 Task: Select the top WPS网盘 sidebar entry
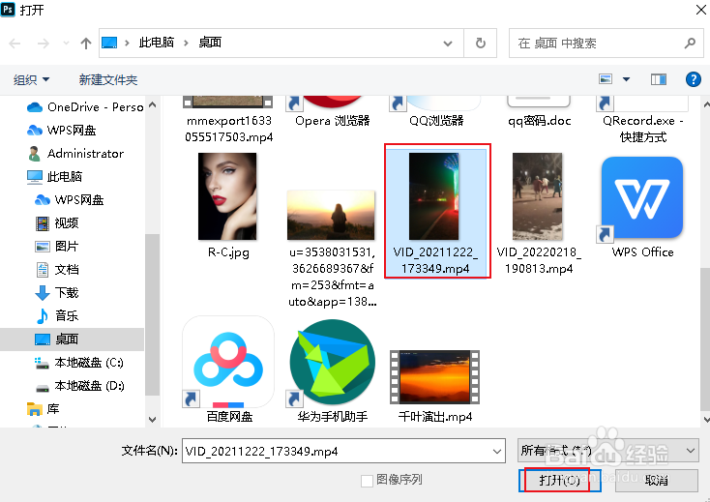pyautogui.click(x=62, y=131)
